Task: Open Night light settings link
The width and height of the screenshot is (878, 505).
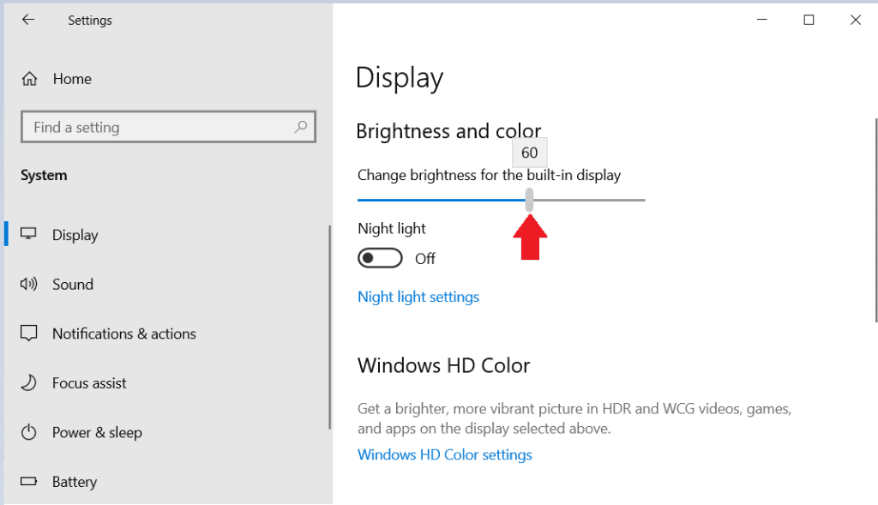Action: tap(418, 297)
